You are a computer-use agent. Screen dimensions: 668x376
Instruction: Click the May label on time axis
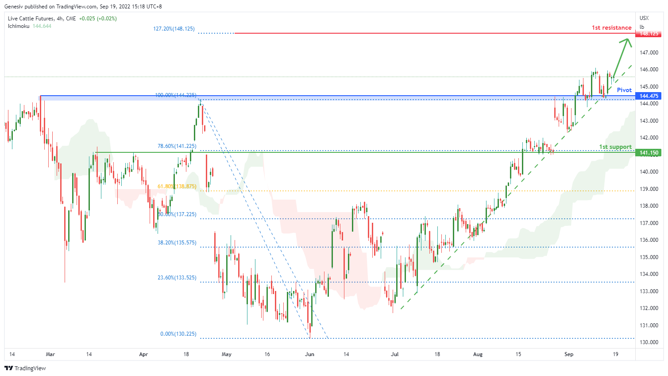[227, 354]
